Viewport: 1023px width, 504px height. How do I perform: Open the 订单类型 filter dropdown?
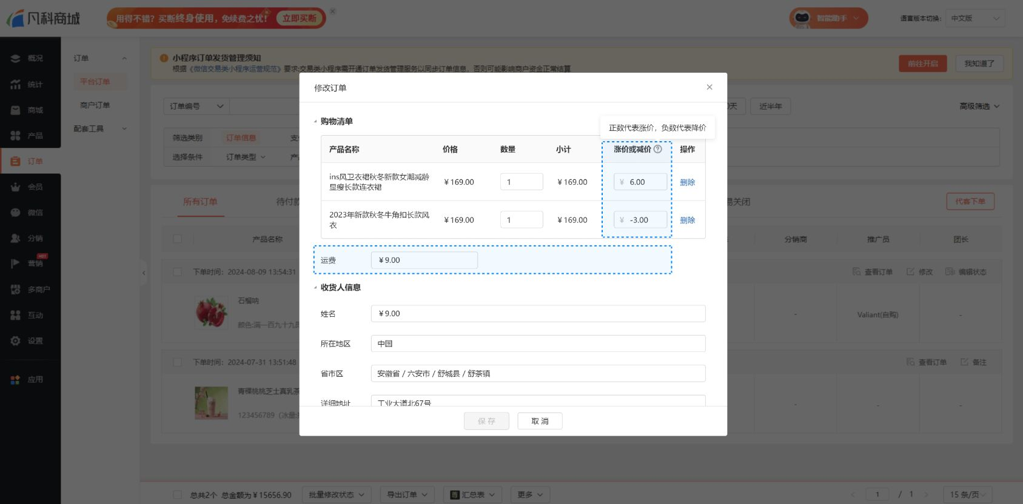[246, 157]
